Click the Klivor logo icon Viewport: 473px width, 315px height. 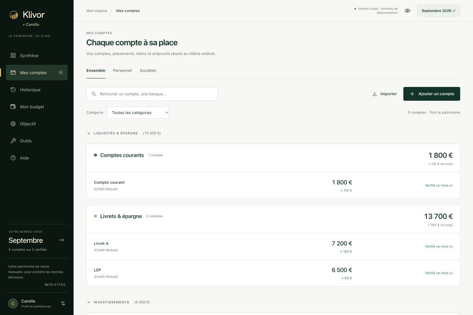tap(13, 15)
